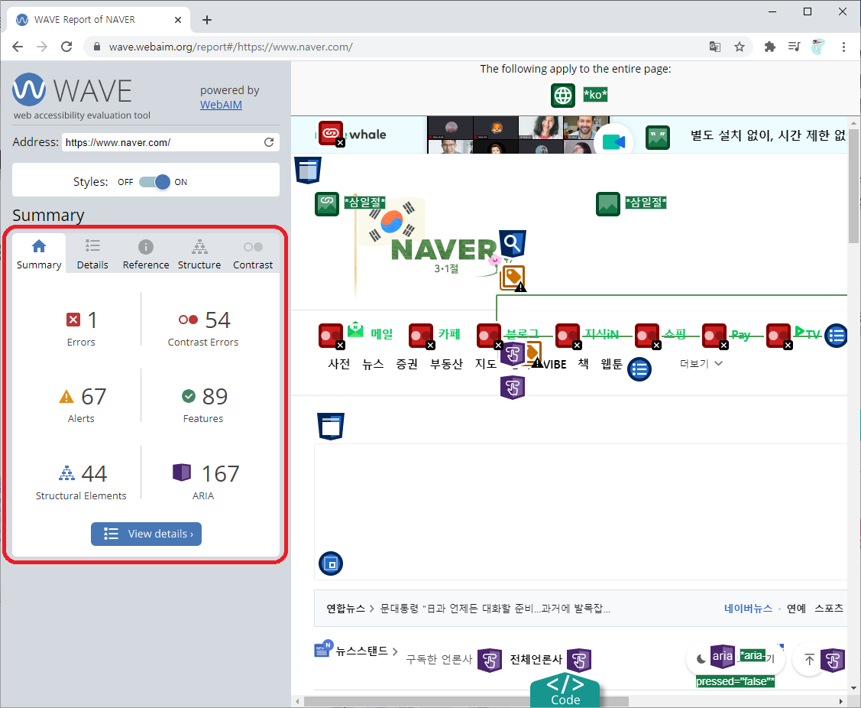Click the scroll-to-top arrow button
861x708 pixels.
coord(809,659)
